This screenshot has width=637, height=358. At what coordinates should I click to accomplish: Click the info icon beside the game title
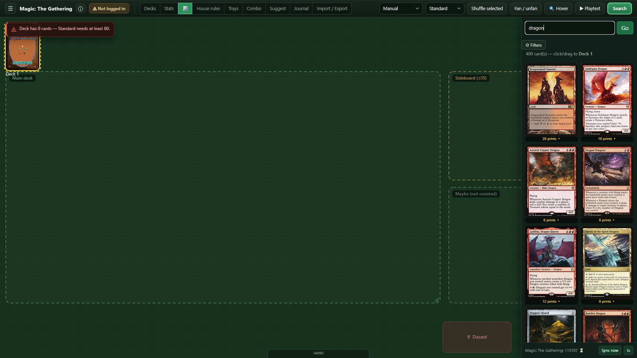(x=81, y=9)
